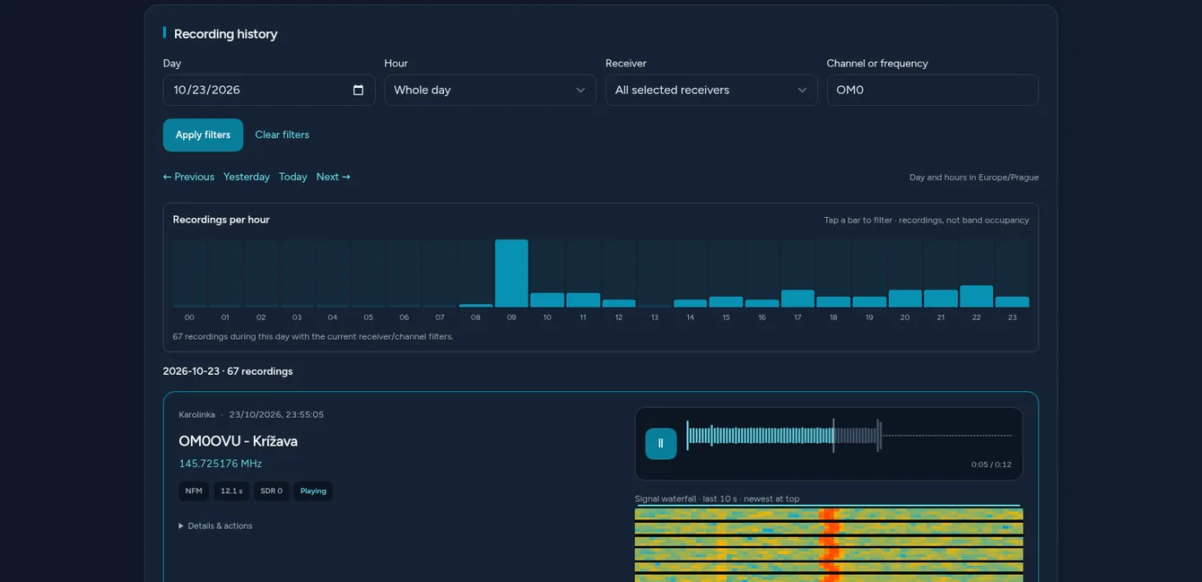Filter by the hour 09 bar
This screenshot has height=582, width=1202.
(x=511, y=274)
